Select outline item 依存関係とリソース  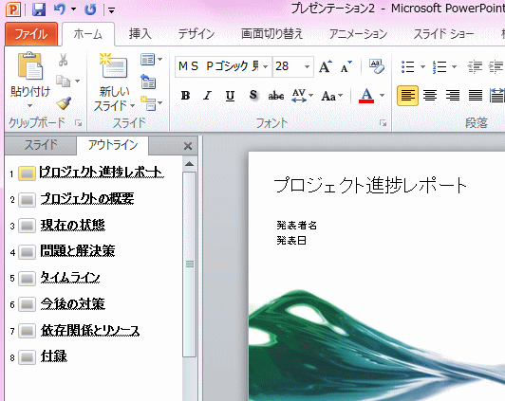(90, 330)
